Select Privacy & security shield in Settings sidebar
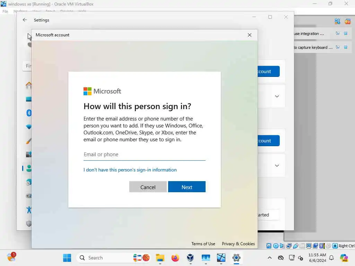The width and height of the screenshot is (355, 266). click(29, 224)
